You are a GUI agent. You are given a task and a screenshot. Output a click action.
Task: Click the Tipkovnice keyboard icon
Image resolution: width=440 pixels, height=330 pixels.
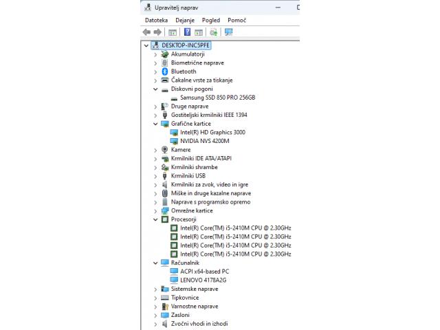tap(165, 298)
